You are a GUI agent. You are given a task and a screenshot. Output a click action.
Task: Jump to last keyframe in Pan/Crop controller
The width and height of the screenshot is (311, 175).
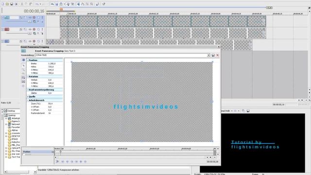(x=76, y=162)
